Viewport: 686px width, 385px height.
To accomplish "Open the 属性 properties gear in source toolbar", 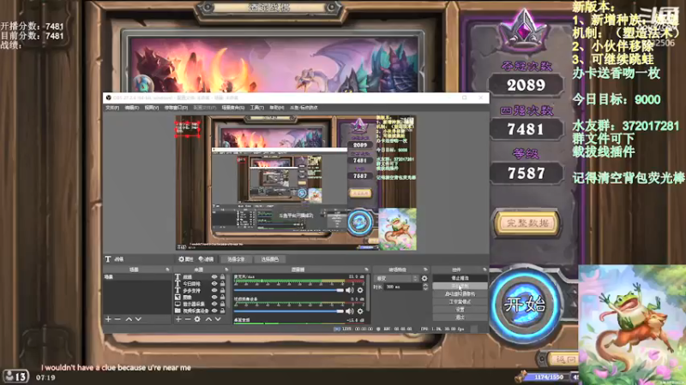I will pyautogui.click(x=185, y=259).
